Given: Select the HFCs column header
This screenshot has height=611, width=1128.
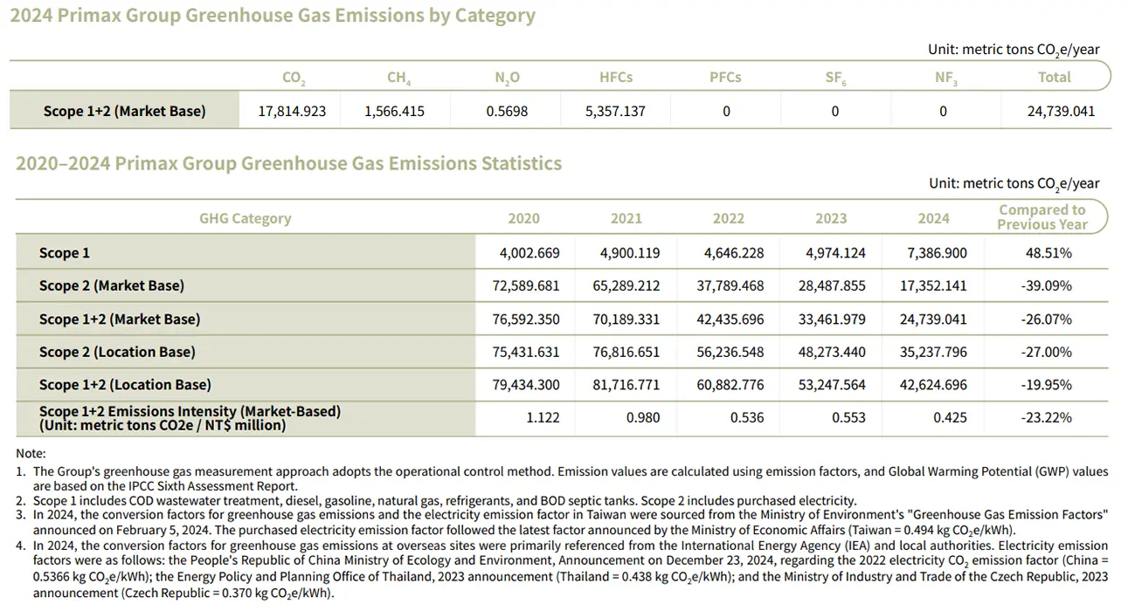Looking at the screenshot, I should [x=616, y=78].
